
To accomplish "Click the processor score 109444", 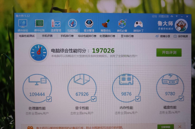I will (x=37, y=94).
